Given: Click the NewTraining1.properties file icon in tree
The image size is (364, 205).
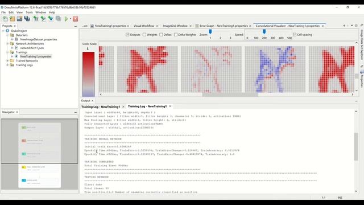Looking at the screenshot, I should click(x=16, y=56).
